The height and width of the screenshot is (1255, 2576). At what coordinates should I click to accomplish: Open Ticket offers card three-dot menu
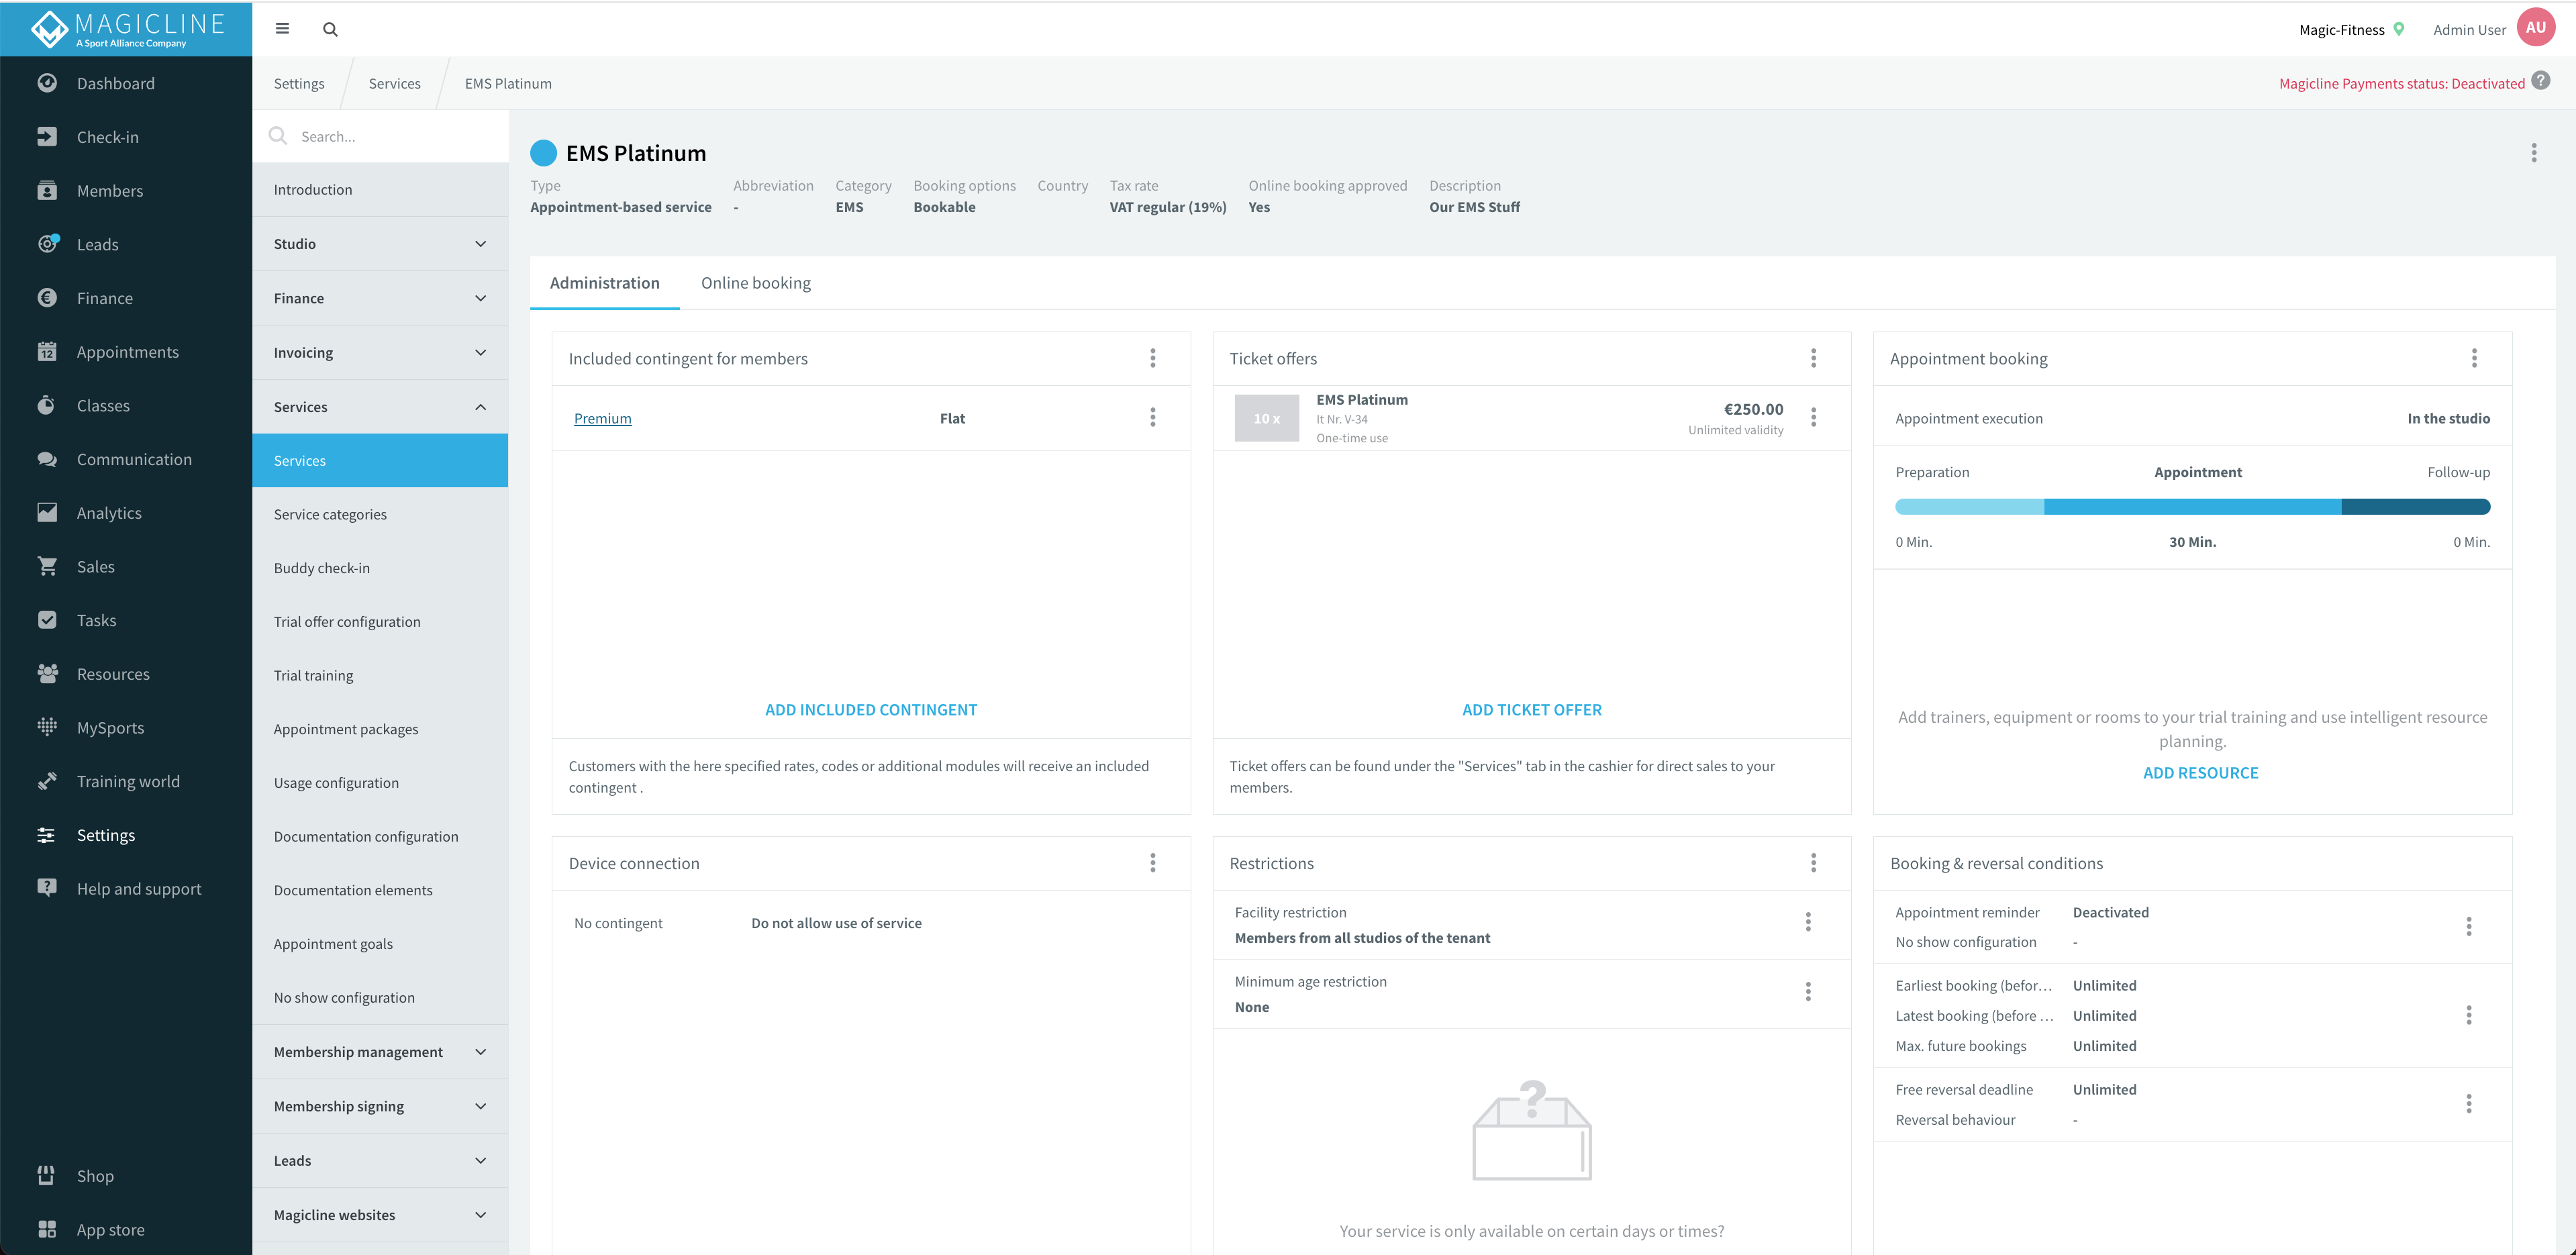1813,358
